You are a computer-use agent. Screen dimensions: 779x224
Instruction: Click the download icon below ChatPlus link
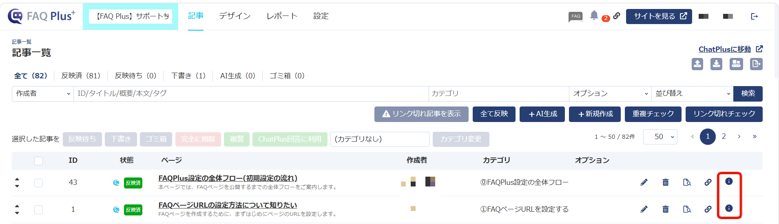pos(716,64)
